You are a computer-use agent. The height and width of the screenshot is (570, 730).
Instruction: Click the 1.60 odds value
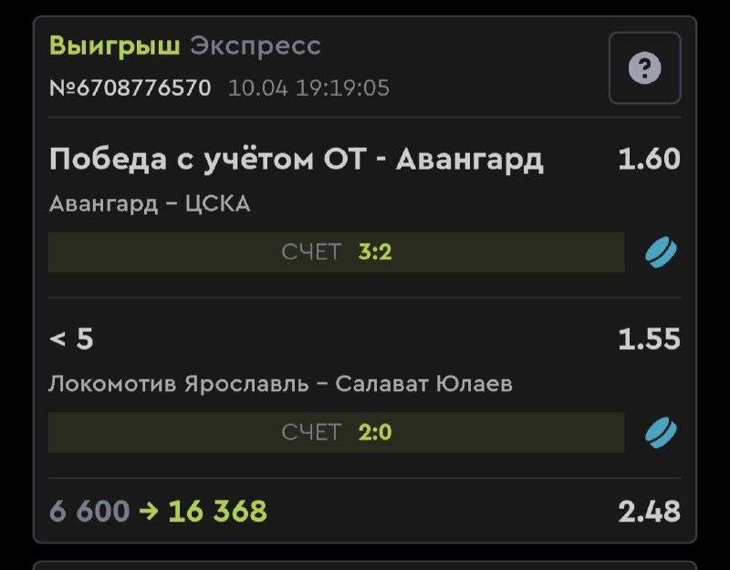click(649, 160)
